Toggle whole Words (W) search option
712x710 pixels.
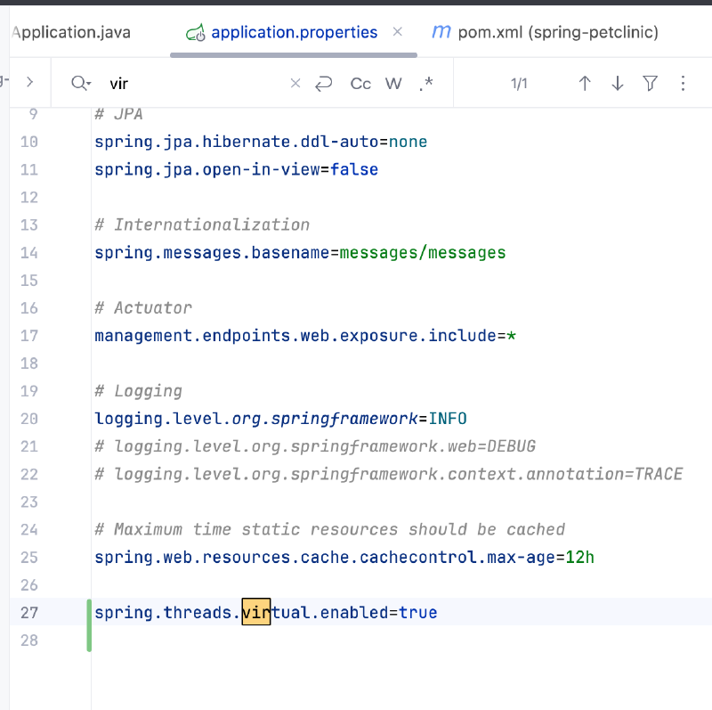(x=393, y=83)
